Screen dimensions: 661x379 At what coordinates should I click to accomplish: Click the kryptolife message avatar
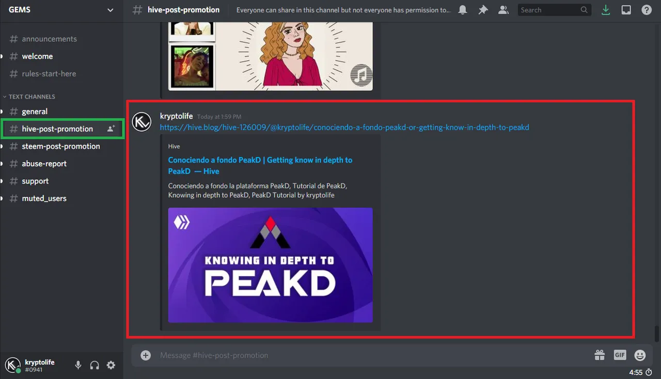(x=141, y=122)
